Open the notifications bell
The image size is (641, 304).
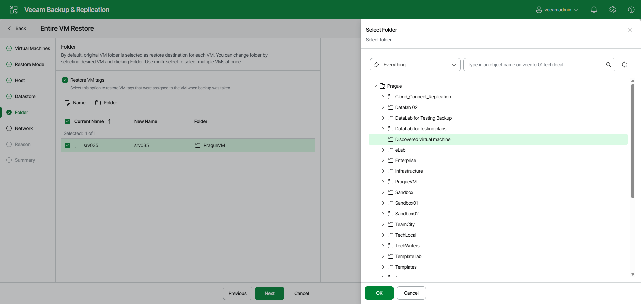(594, 10)
